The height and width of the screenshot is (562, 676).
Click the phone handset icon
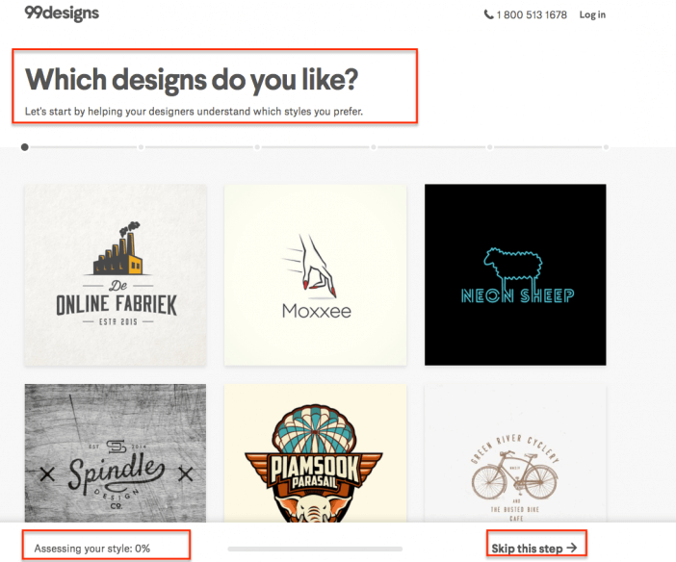coord(488,14)
